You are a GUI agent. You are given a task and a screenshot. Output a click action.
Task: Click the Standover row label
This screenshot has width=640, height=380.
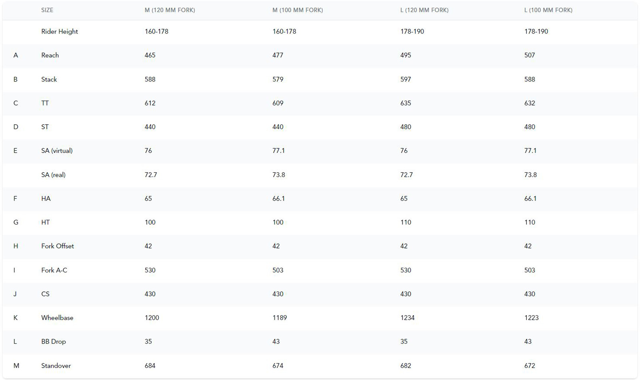56,366
